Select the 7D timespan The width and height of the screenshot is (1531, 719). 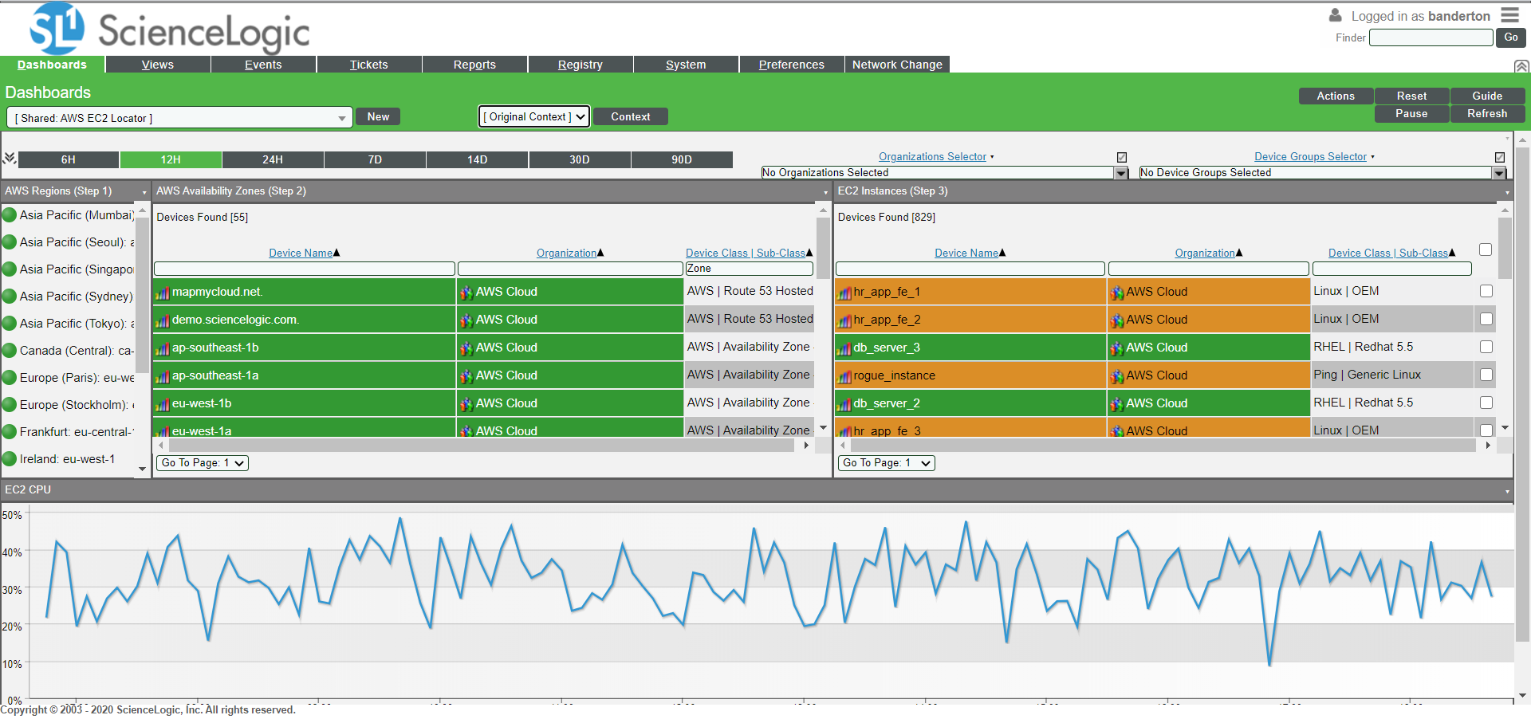click(375, 159)
